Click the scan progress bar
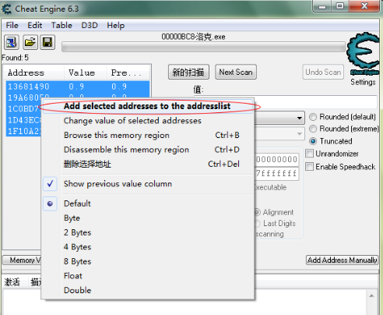Viewport: 383px width, 315px height. click(204, 47)
